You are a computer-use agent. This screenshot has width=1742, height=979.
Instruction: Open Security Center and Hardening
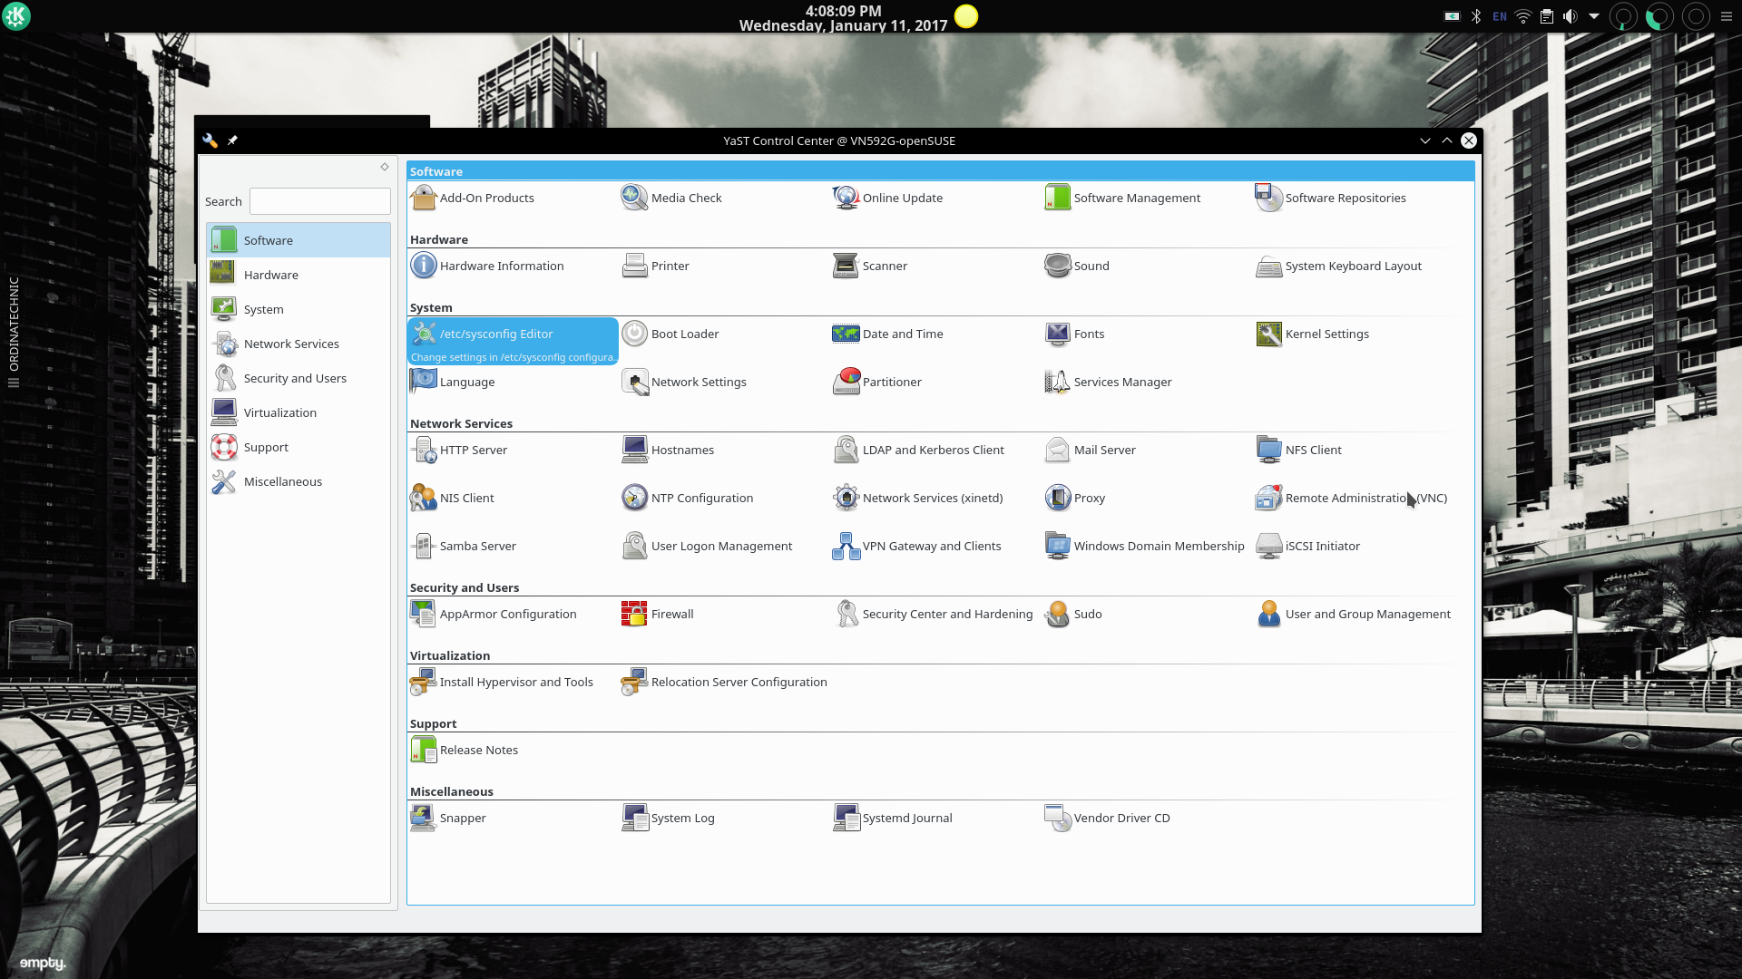[933, 614]
